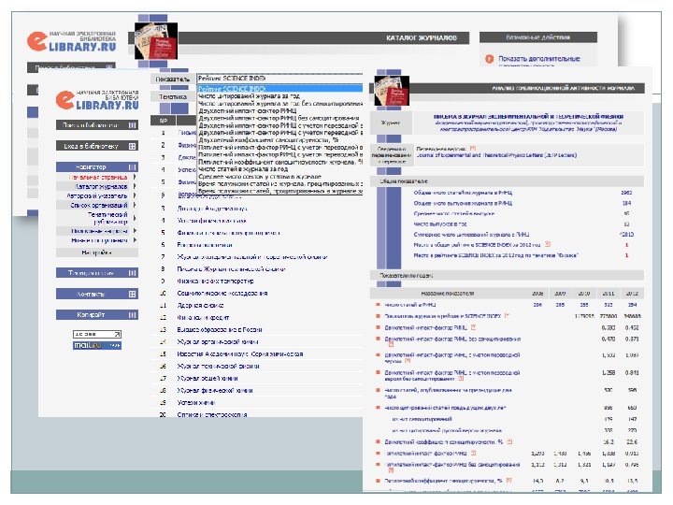Click Число выпусков в год row
Viewport: 673px width, 505px height.
440,224
